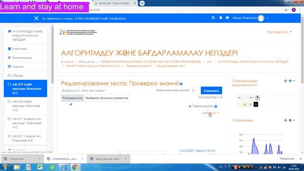This screenshot has height=171, width=304.
Task: Click Показать все downloads button
Action: 287,159
